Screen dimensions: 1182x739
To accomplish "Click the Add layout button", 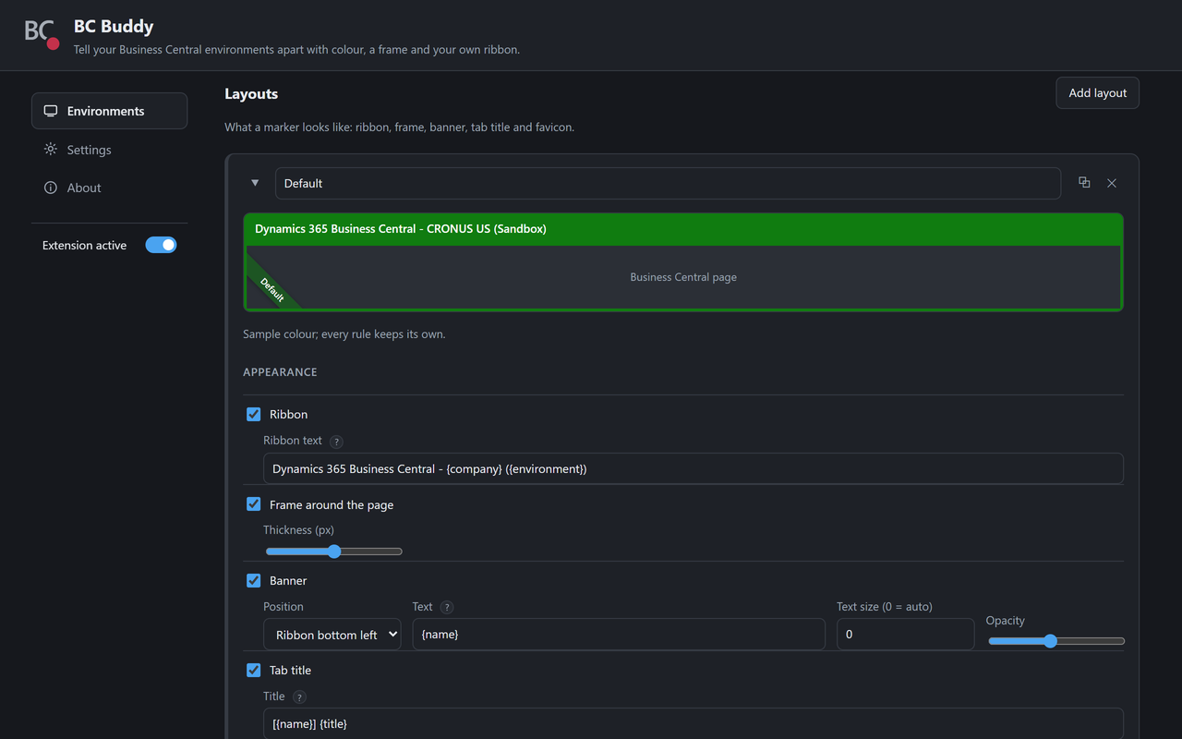I will 1097,92.
